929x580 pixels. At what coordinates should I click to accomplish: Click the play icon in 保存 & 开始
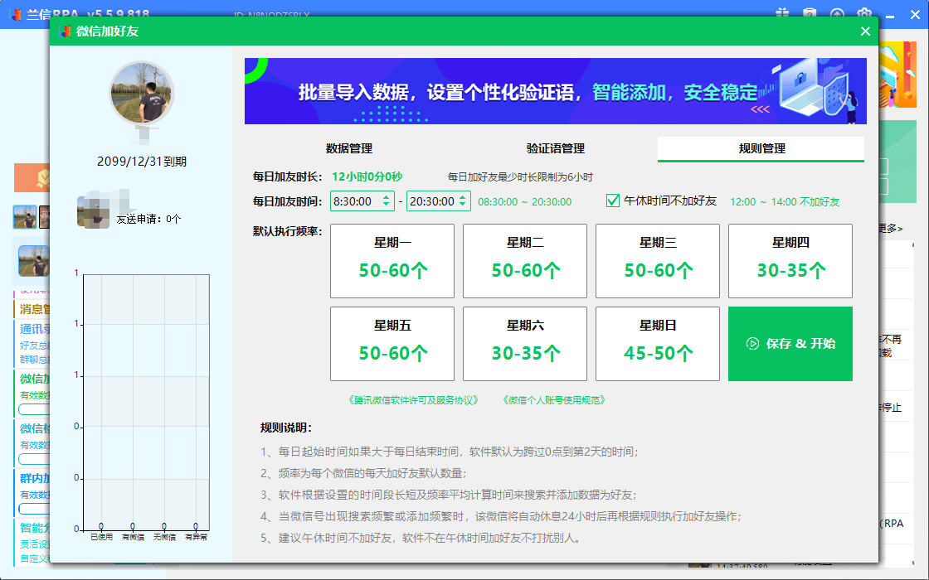tap(752, 344)
